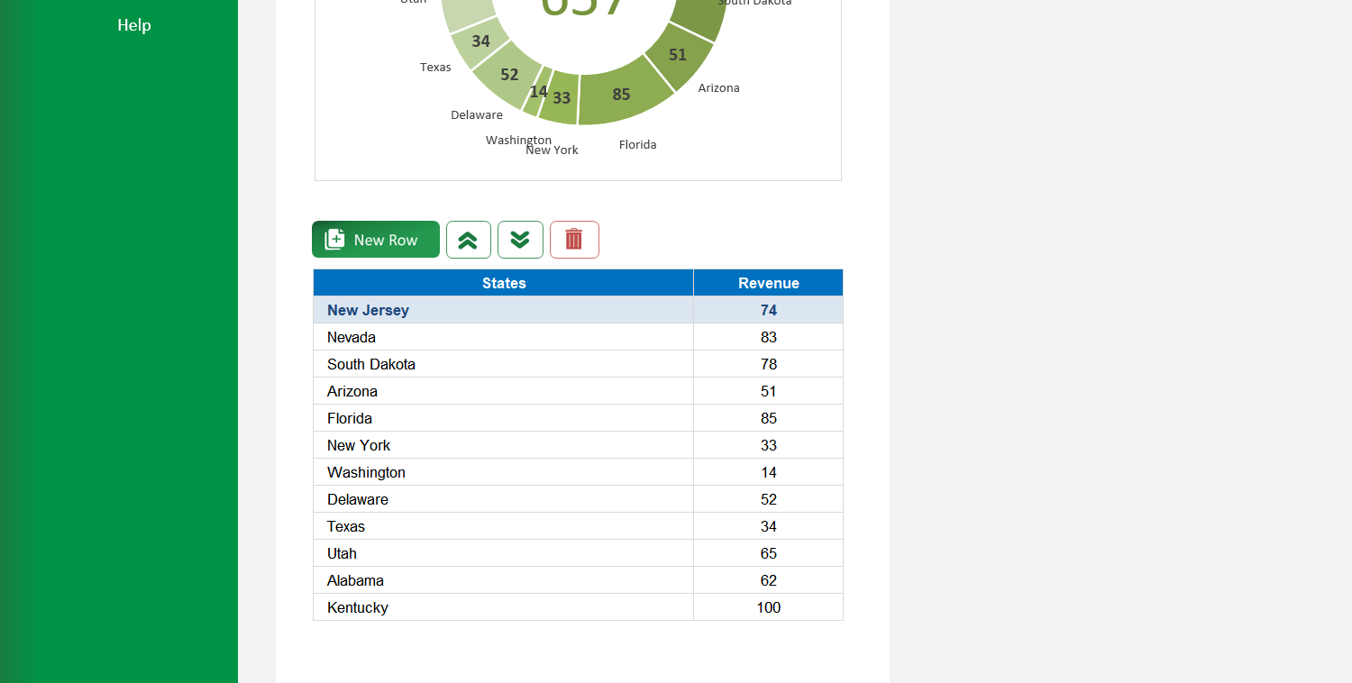Select the trash delete icon
The image size is (1352, 683).
[x=574, y=239]
